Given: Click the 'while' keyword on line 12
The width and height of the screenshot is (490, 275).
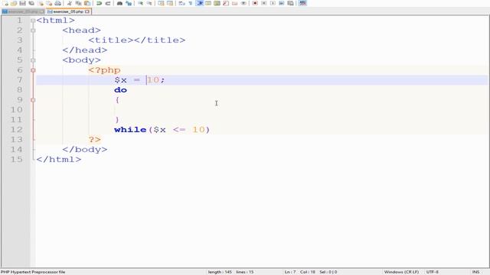Looking at the screenshot, I should [130, 130].
